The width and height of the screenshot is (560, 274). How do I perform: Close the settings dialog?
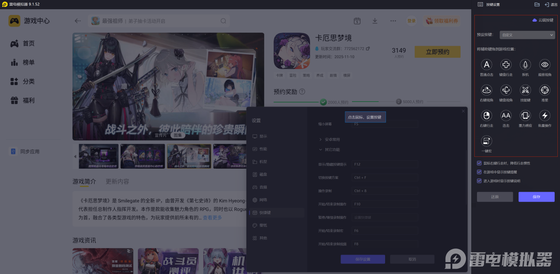(463, 111)
